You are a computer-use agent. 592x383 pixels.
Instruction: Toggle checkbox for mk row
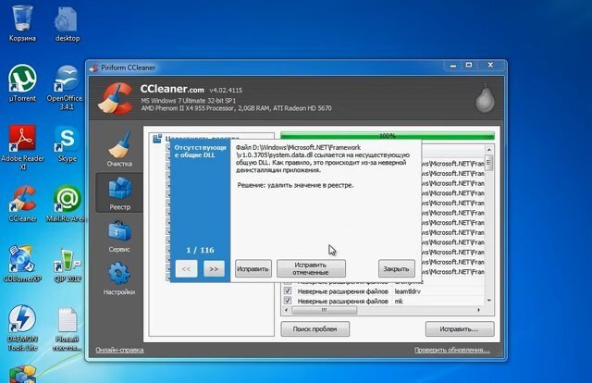pyautogui.click(x=288, y=301)
